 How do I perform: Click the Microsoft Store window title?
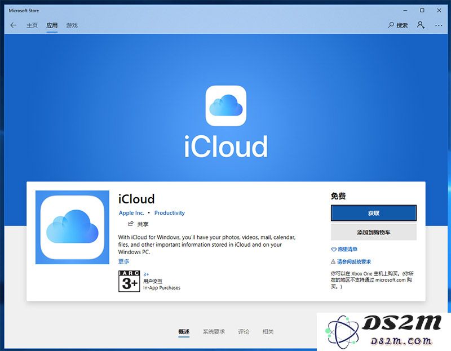[24, 10]
